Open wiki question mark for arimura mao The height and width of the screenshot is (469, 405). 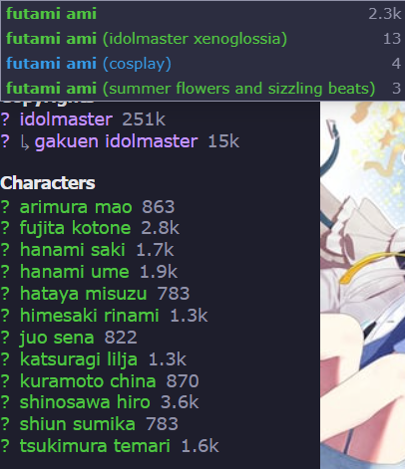click(5, 207)
